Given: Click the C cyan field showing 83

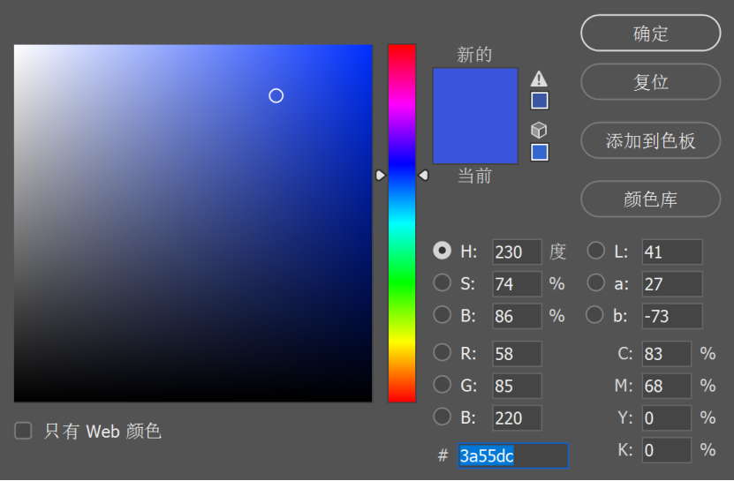Looking at the screenshot, I should point(666,354).
